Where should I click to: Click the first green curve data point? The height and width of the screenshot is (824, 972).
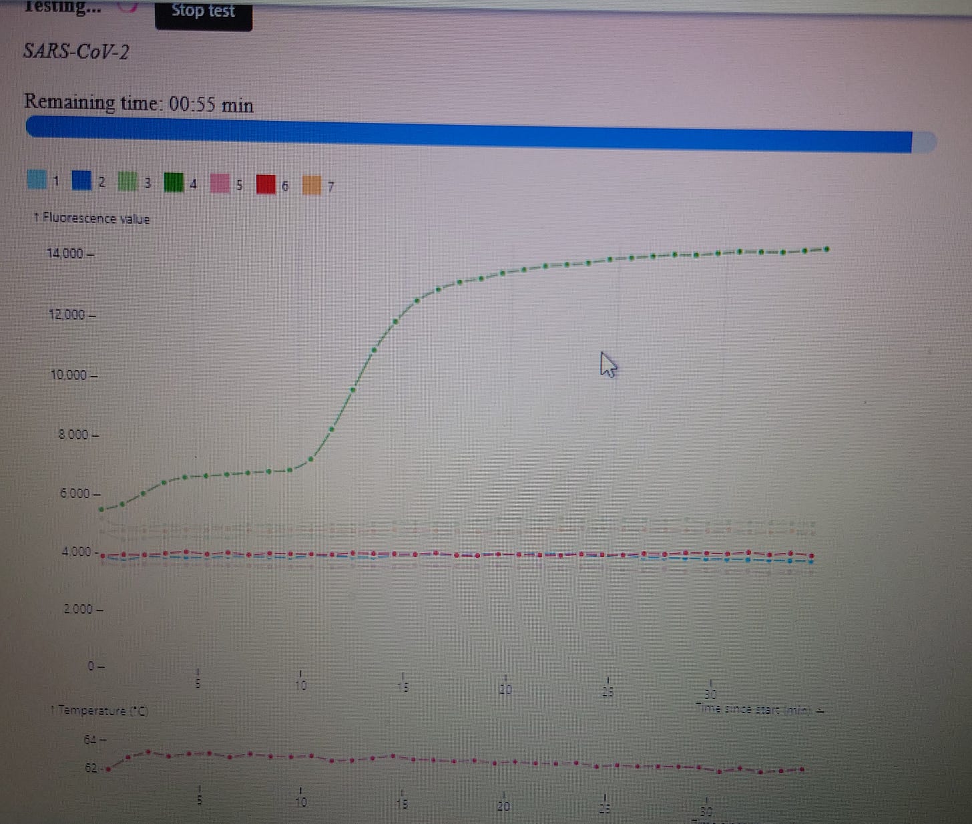[x=101, y=509]
